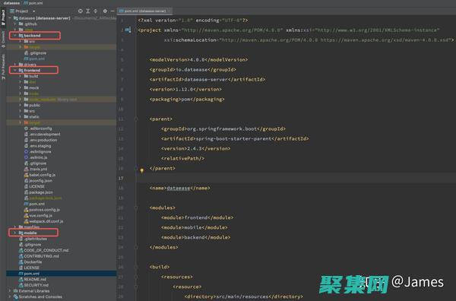456x301 pixels.
Task: Click the spring-boot-starter-parent artifactId line
Action: [235, 139]
